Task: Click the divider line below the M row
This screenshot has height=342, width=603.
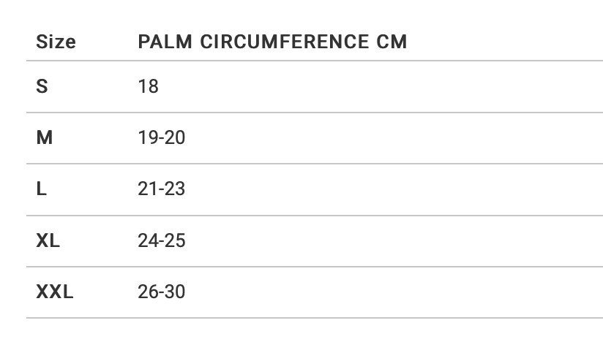Action: (315, 164)
